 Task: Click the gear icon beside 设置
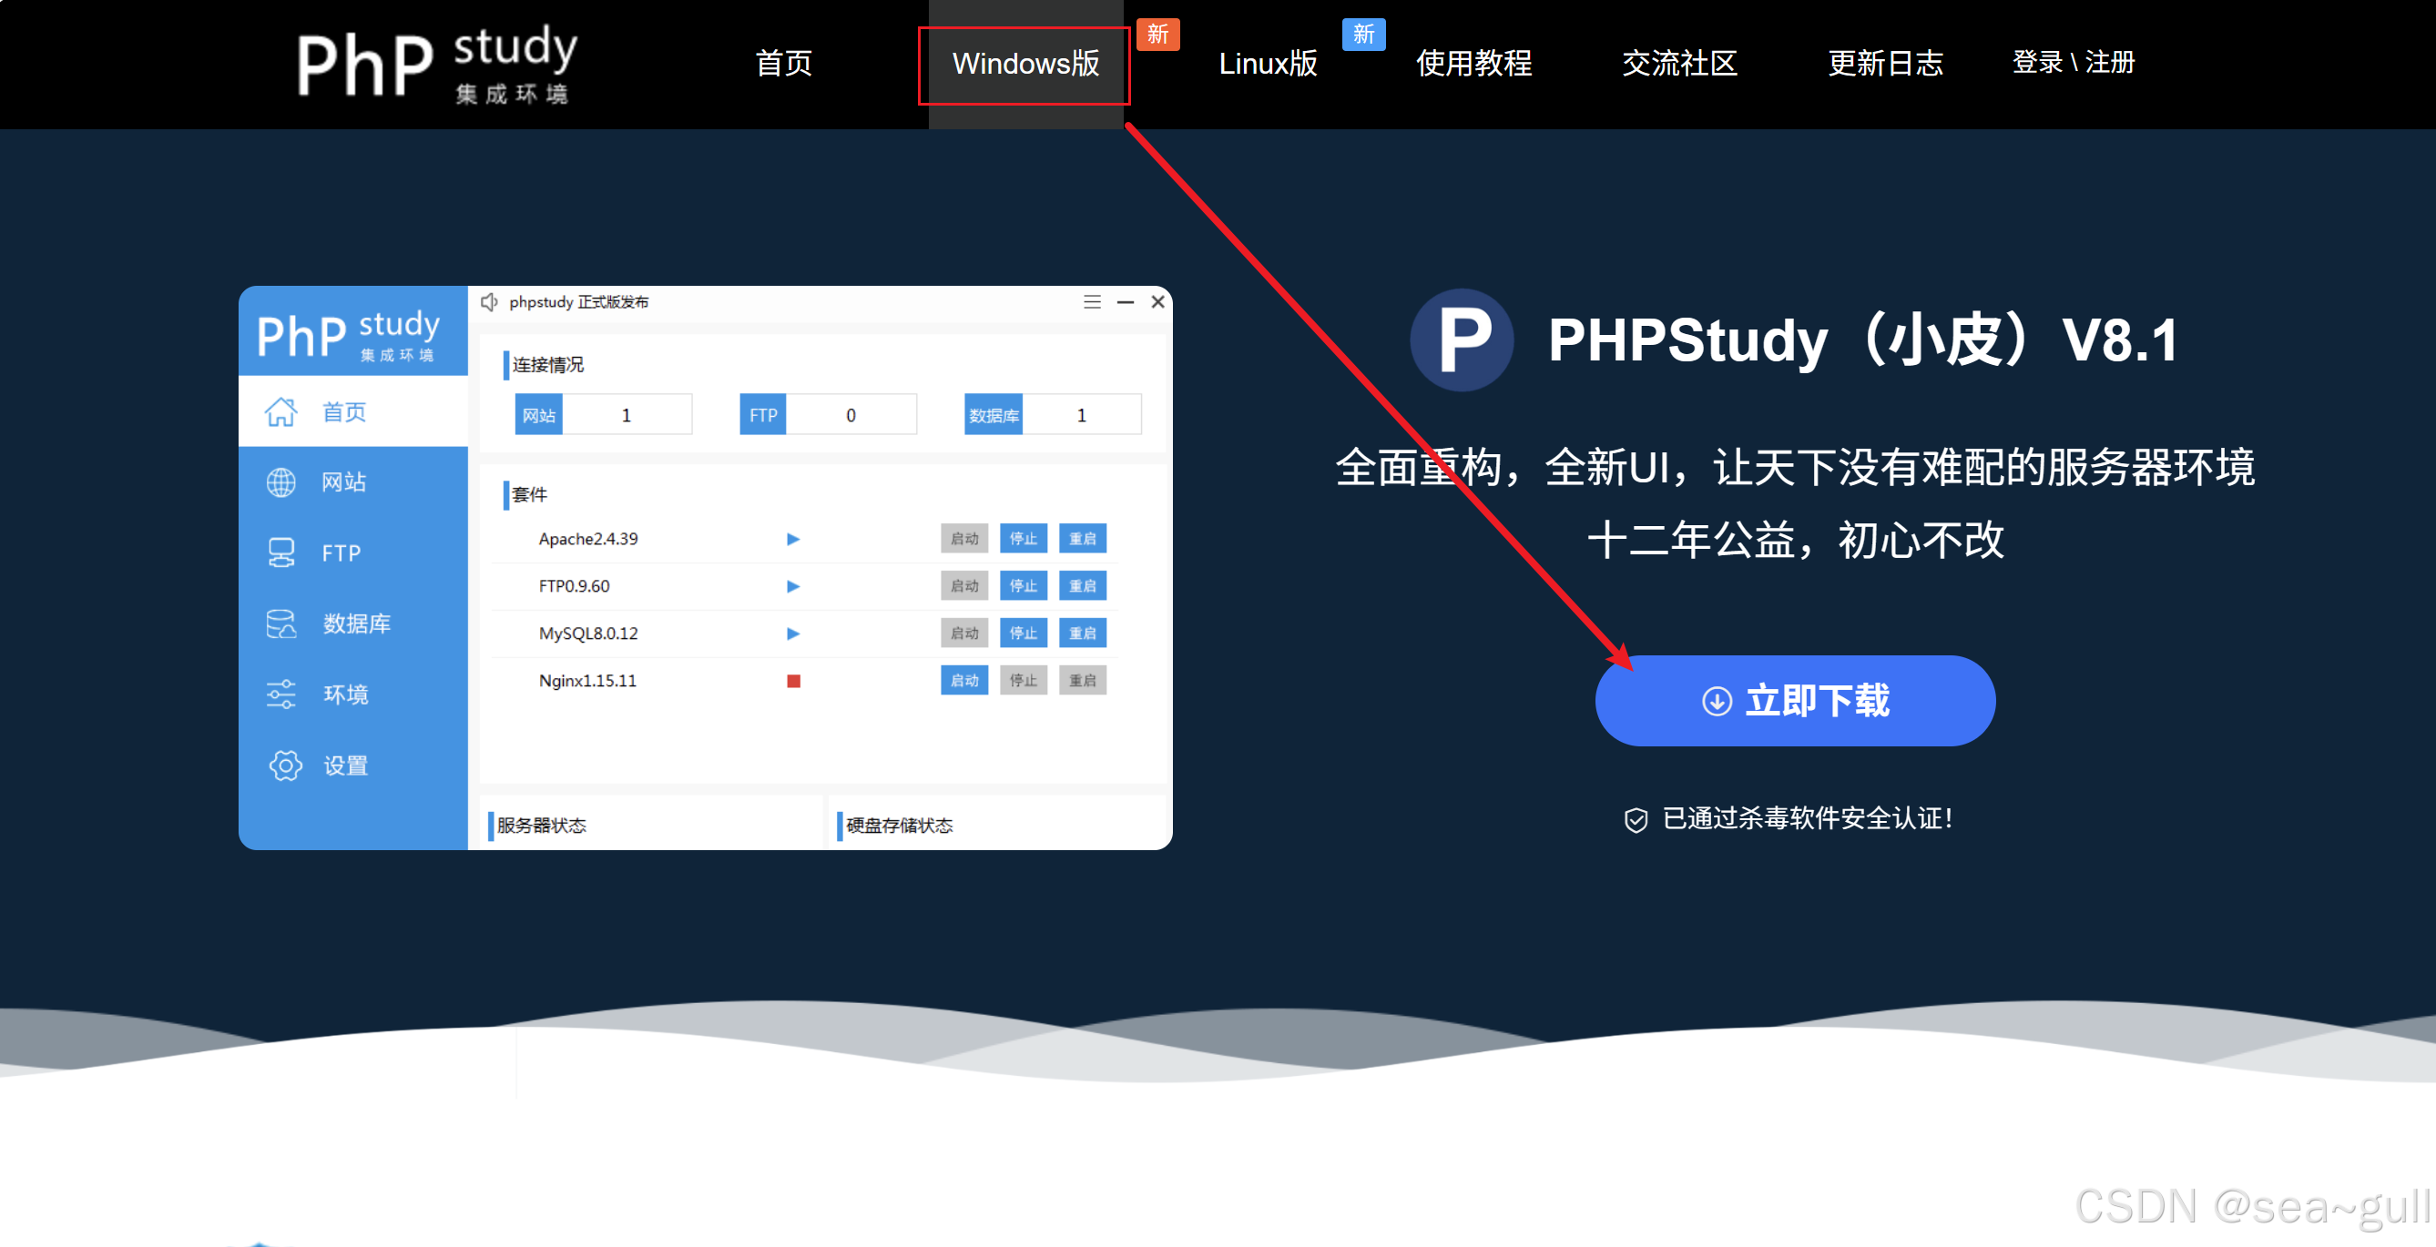click(x=285, y=765)
